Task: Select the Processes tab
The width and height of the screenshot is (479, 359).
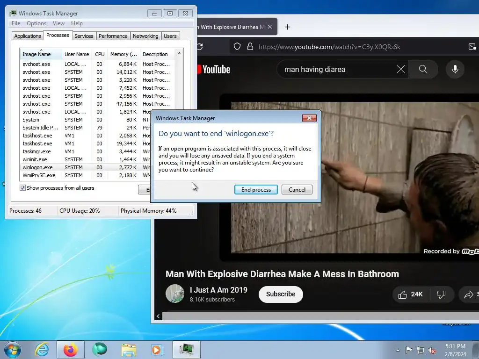Action: click(x=58, y=35)
